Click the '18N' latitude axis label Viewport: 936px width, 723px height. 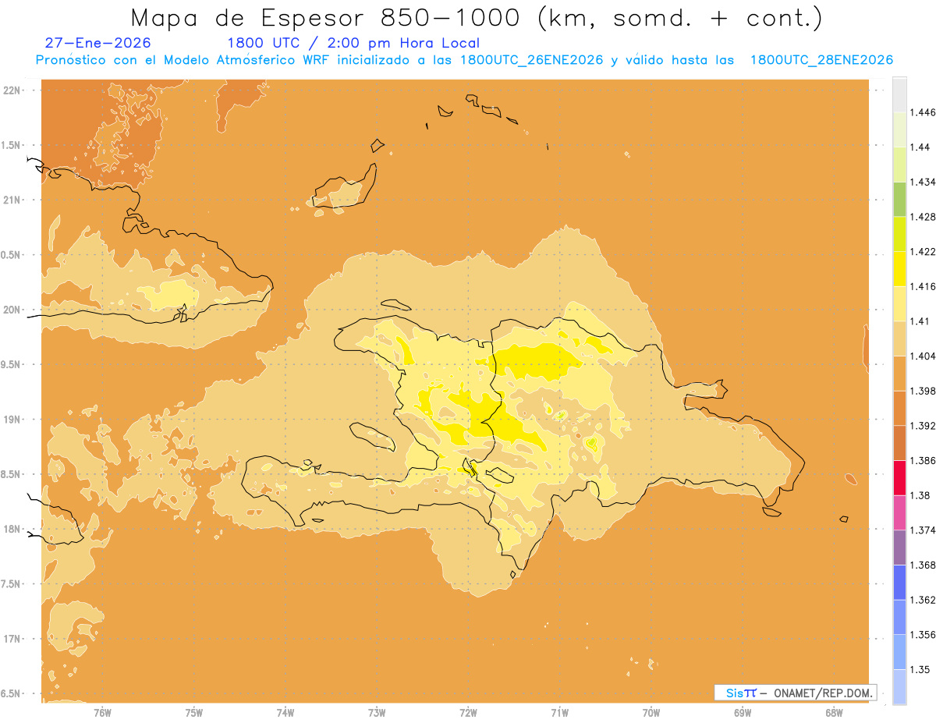pyautogui.click(x=12, y=529)
